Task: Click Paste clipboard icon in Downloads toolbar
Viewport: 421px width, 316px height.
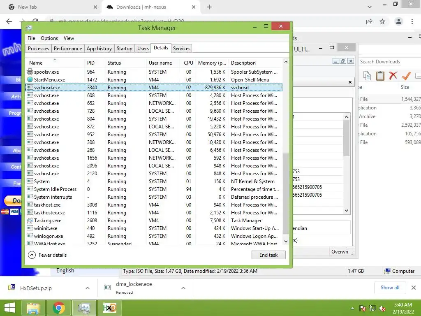Action: pyautogui.click(x=380, y=76)
